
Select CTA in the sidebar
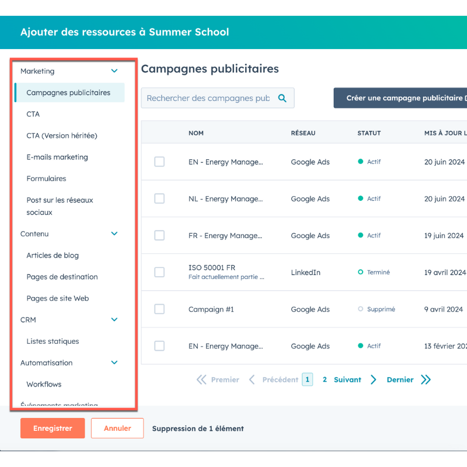(x=33, y=114)
